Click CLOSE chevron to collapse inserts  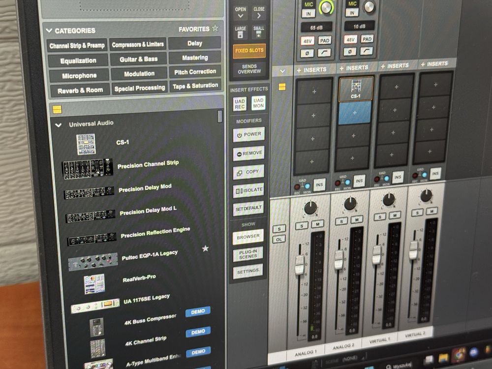tap(259, 13)
